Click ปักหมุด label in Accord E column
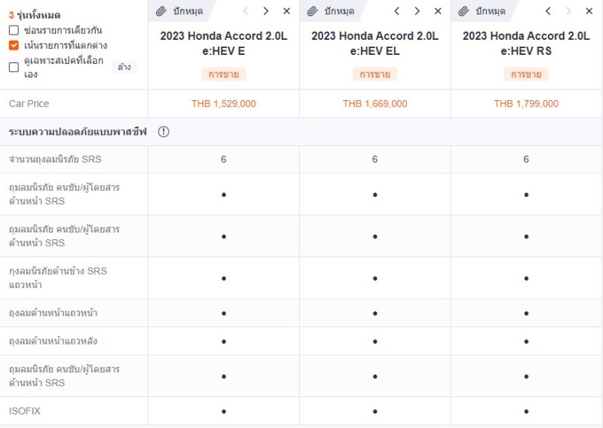603x428 pixels. point(188,11)
